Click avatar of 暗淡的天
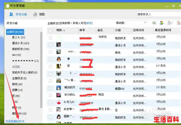 (59, 88)
